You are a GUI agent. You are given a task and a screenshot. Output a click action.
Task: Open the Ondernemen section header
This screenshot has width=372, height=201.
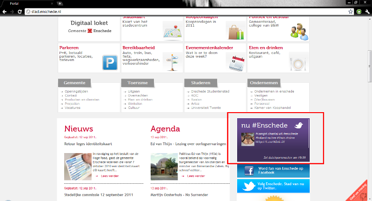coord(264,82)
